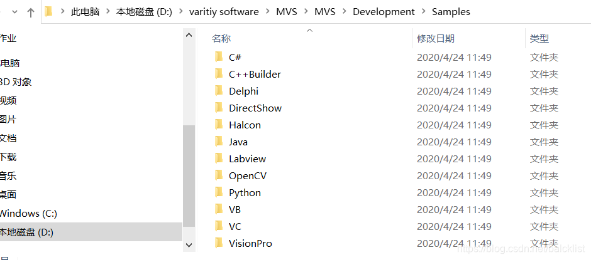Image resolution: width=591 pixels, height=260 pixels.
Task: Select 桌面 in navigation pane
Action: coord(8,195)
